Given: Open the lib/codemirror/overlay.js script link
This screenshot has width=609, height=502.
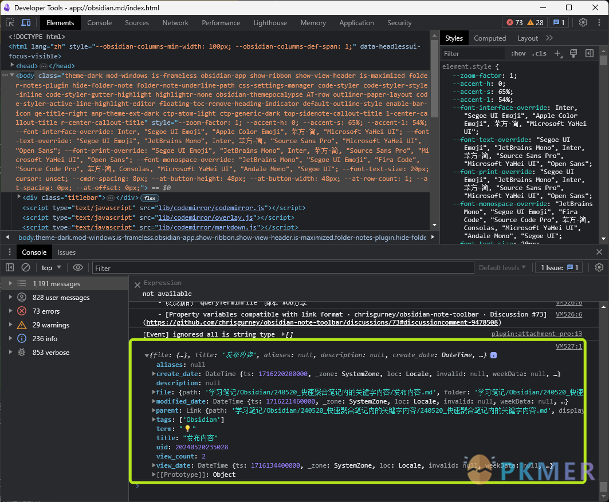Looking at the screenshot, I should [x=206, y=218].
